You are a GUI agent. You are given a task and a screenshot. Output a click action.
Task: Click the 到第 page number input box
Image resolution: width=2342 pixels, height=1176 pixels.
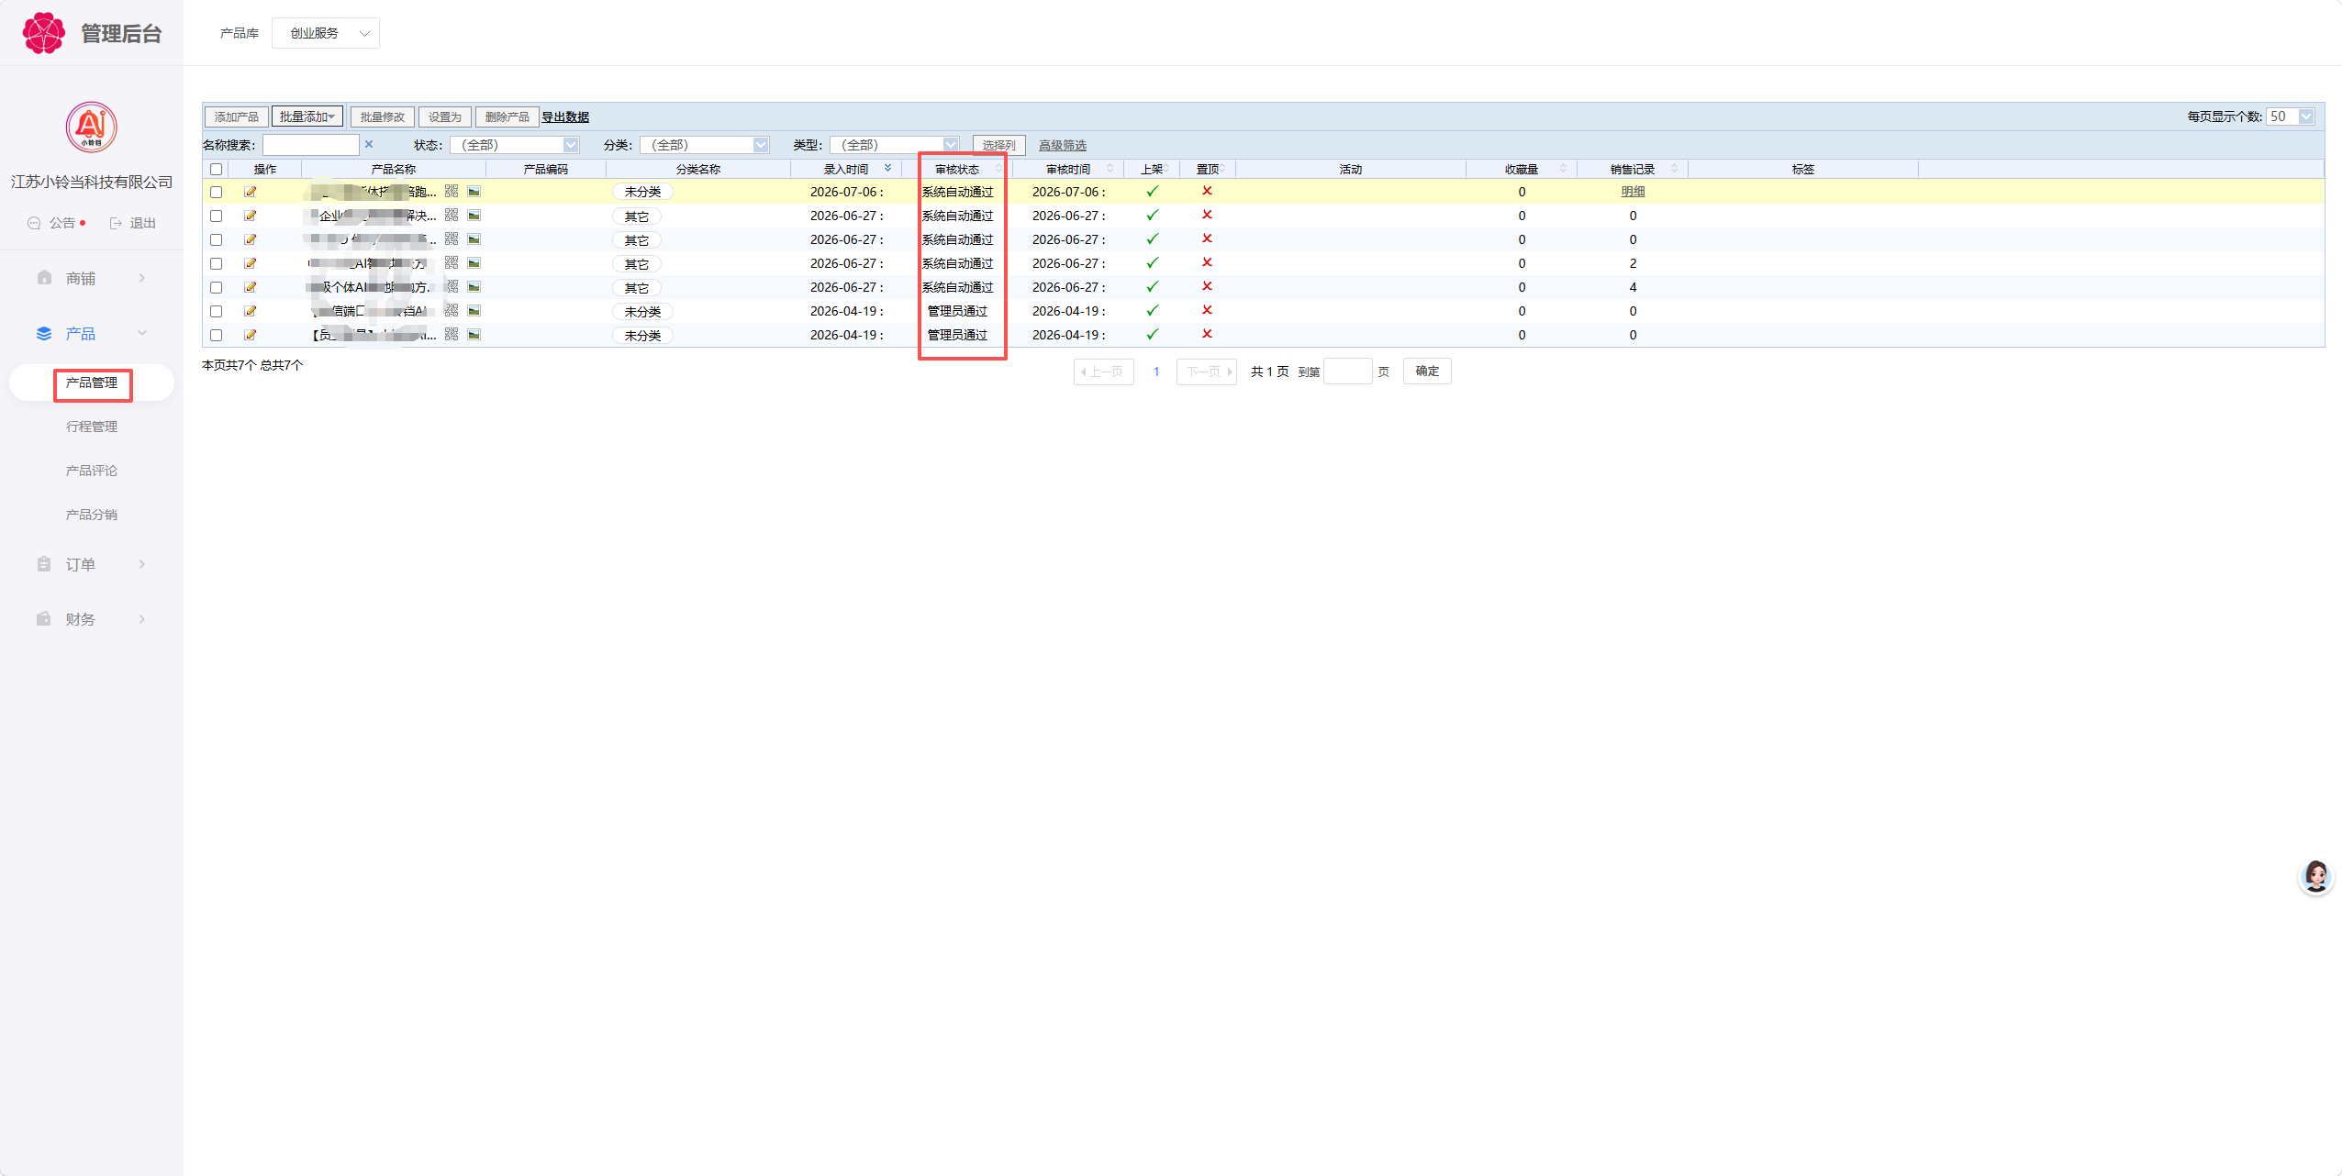1348,372
